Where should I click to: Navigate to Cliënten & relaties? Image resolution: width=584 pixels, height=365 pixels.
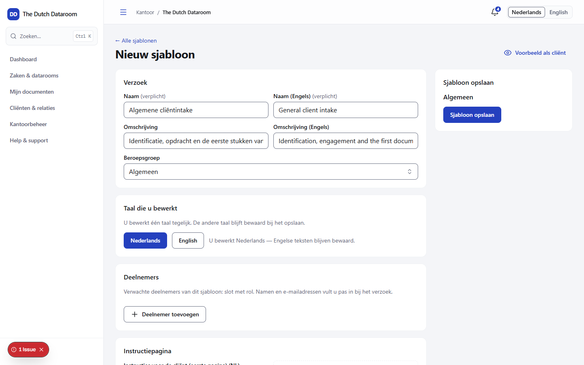point(32,108)
